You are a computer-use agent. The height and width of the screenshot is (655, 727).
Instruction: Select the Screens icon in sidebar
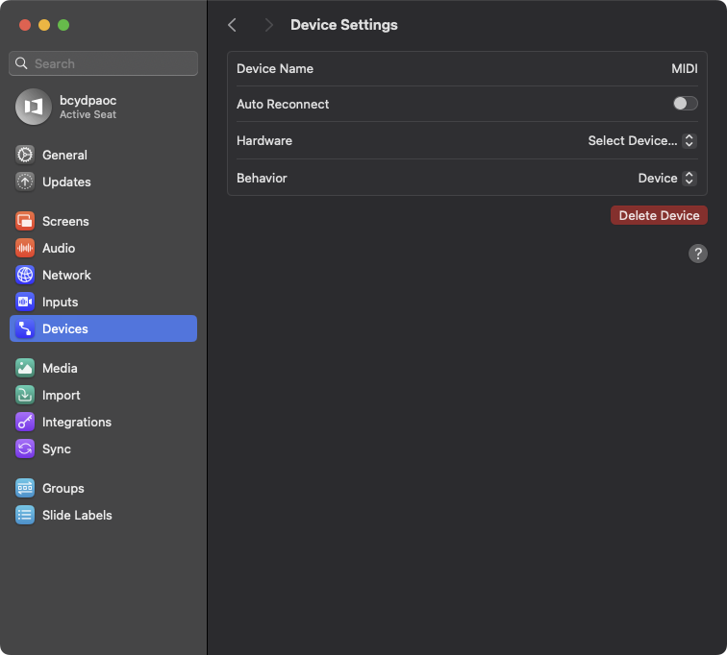click(x=25, y=221)
